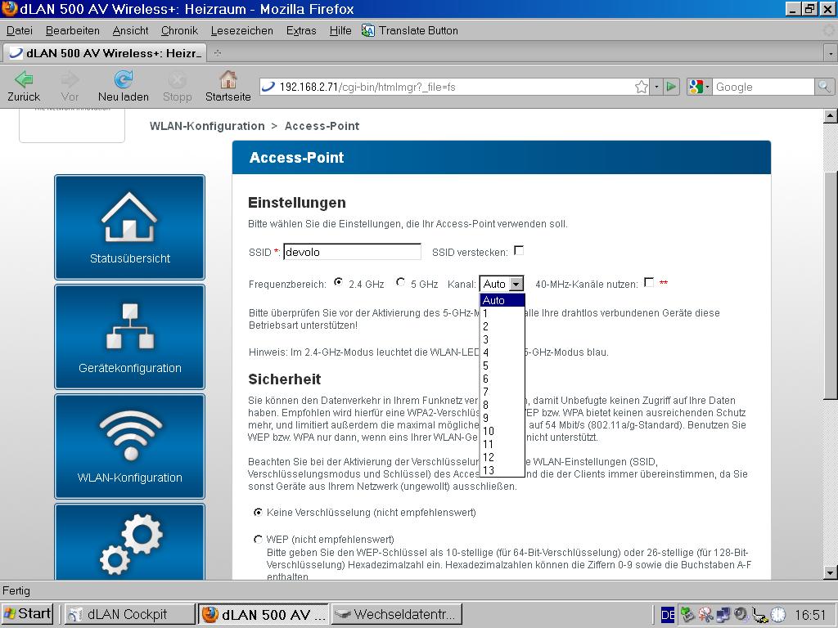Viewport: 838px width, 628px height.
Task: Select Keine Verschlüsselung radio option
Action: 258,512
